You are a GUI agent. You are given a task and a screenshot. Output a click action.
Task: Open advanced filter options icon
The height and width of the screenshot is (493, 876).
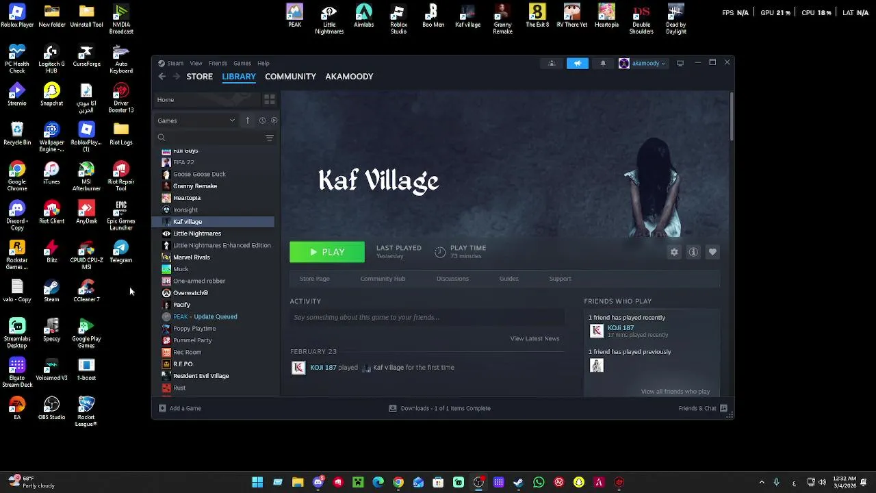[x=269, y=138]
